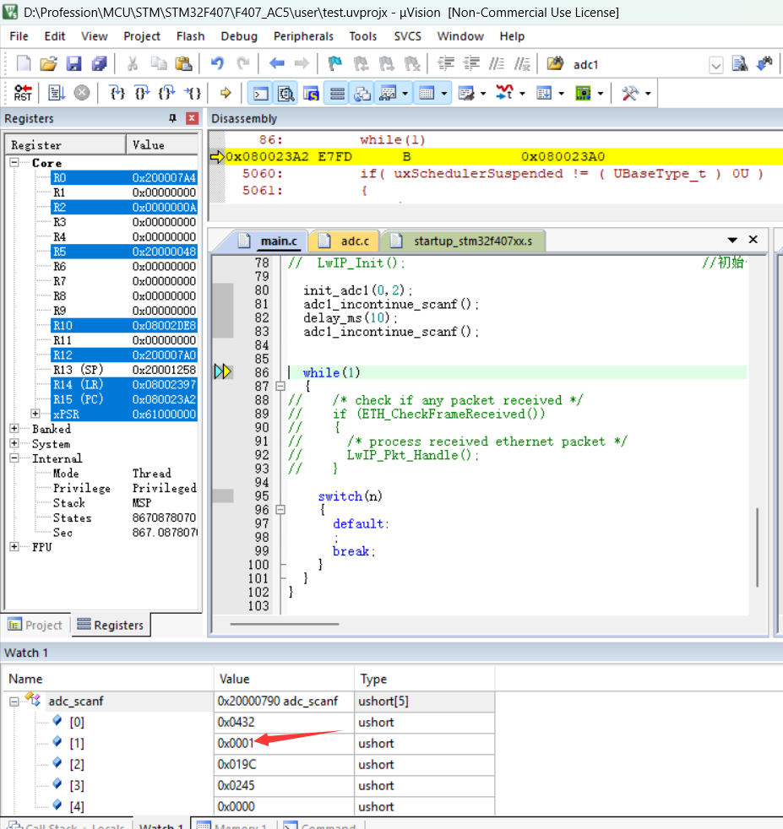Open the Toolbox wrench dropdown arrow
The image size is (783, 829).
click(x=648, y=94)
